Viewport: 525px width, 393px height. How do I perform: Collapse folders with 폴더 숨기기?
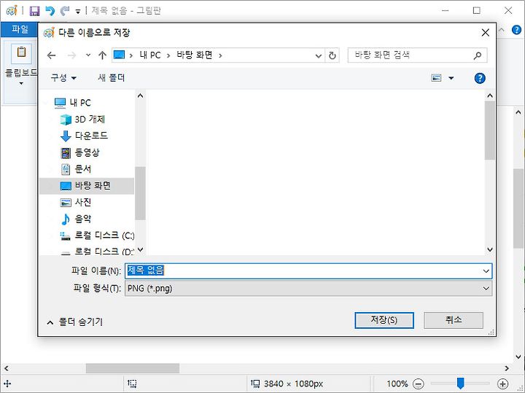point(74,322)
